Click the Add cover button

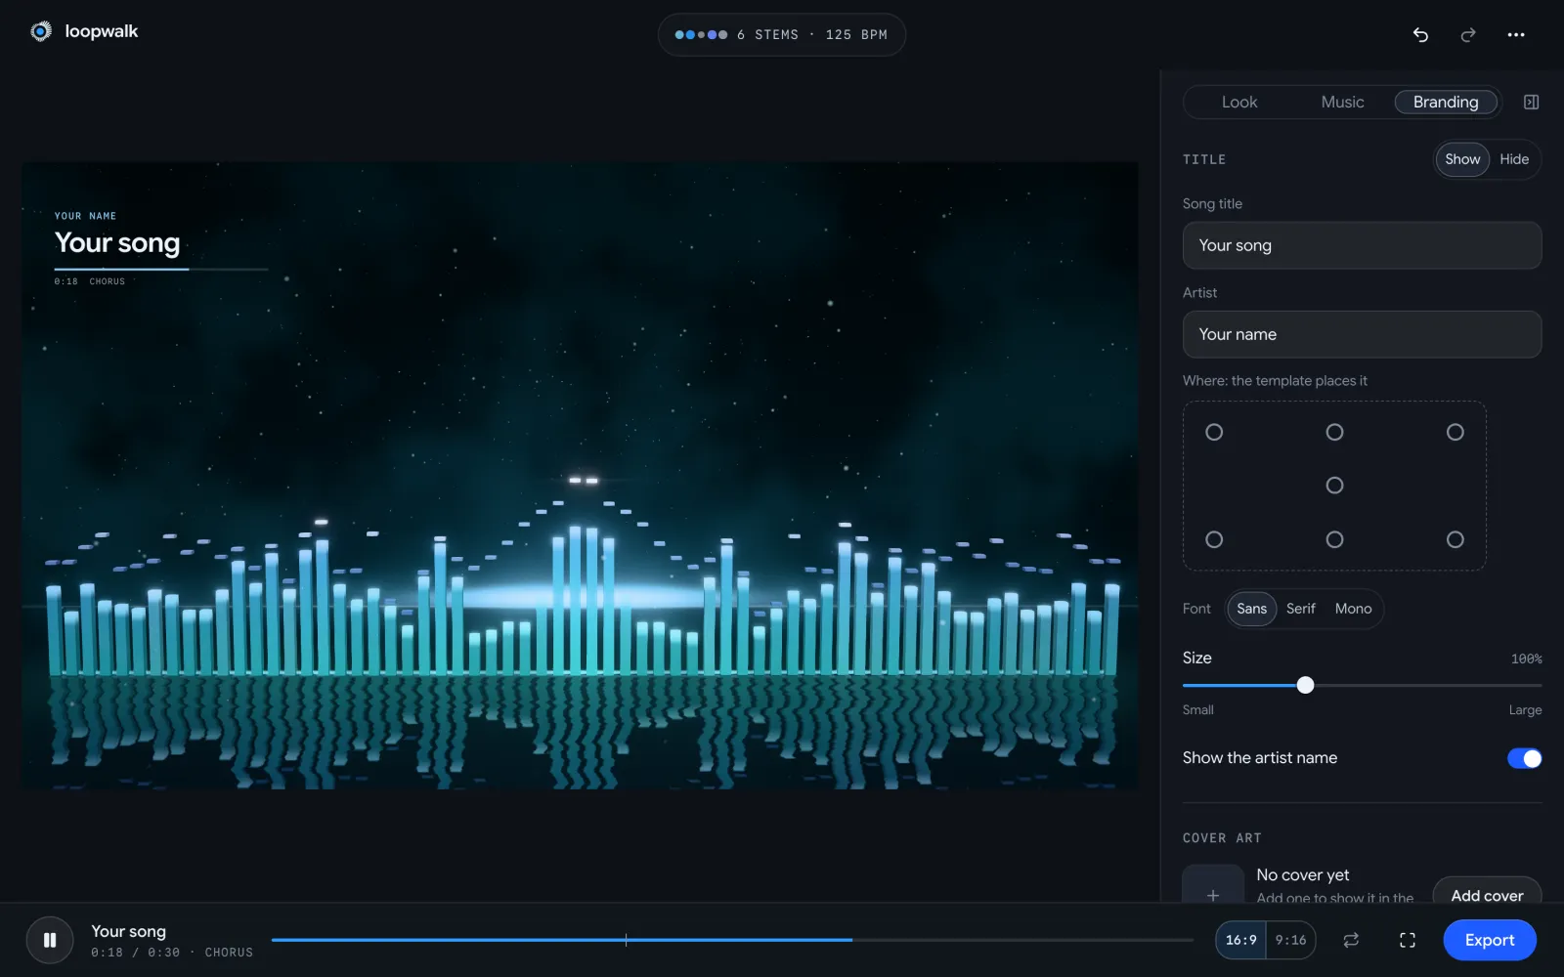click(x=1487, y=891)
